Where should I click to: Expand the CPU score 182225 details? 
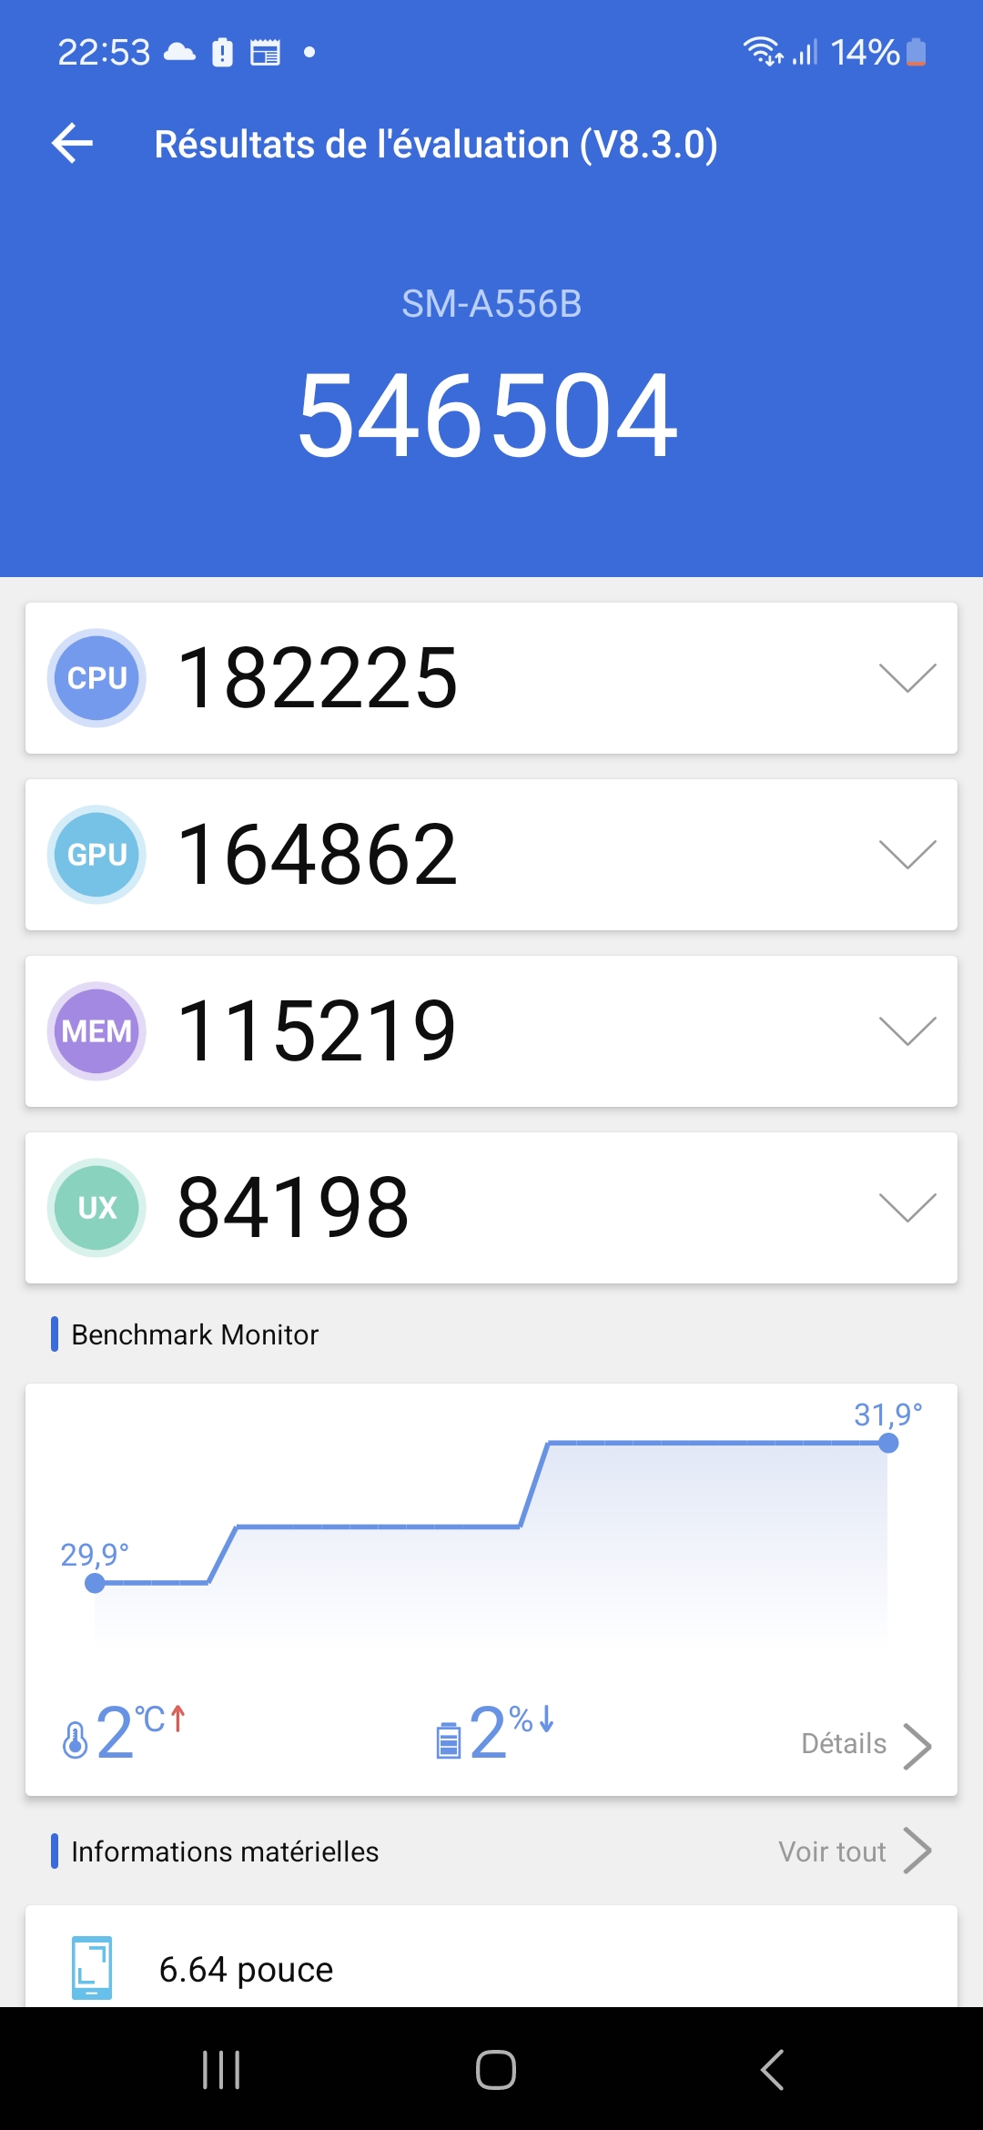907,678
